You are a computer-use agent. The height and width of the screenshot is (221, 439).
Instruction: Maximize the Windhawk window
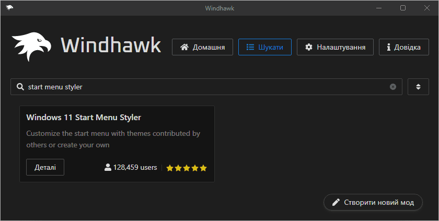(403, 8)
